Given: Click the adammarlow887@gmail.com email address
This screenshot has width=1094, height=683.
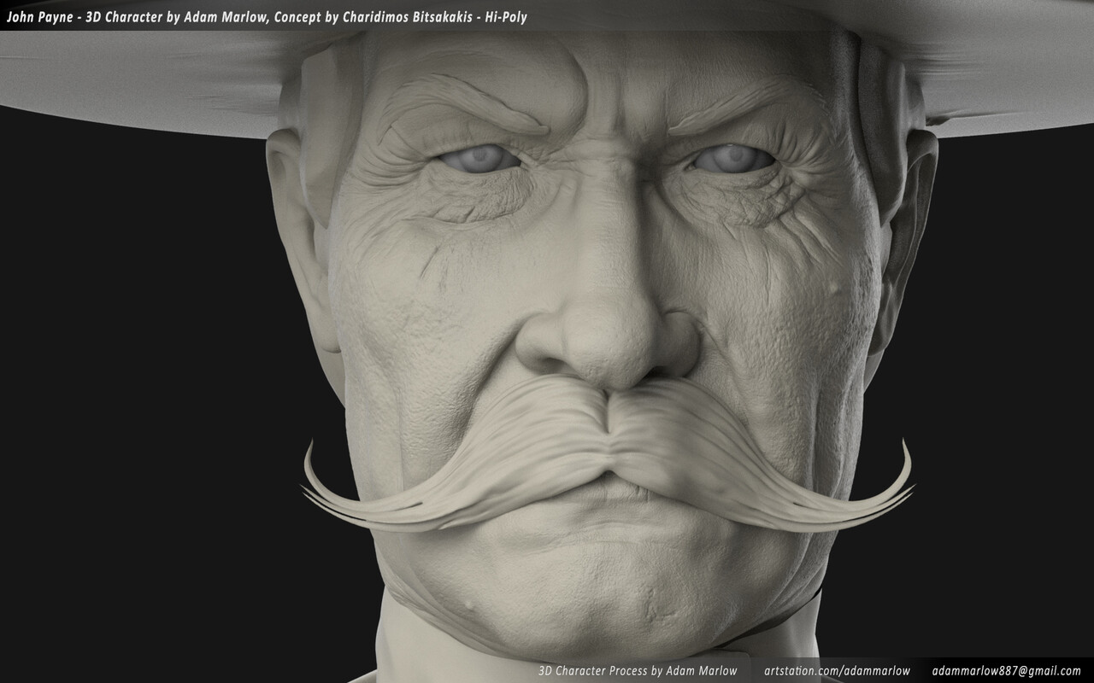Looking at the screenshot, I should 1006,670.
